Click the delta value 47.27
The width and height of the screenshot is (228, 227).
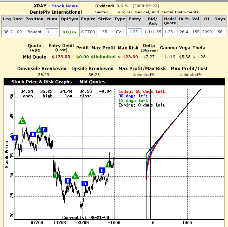149,57
